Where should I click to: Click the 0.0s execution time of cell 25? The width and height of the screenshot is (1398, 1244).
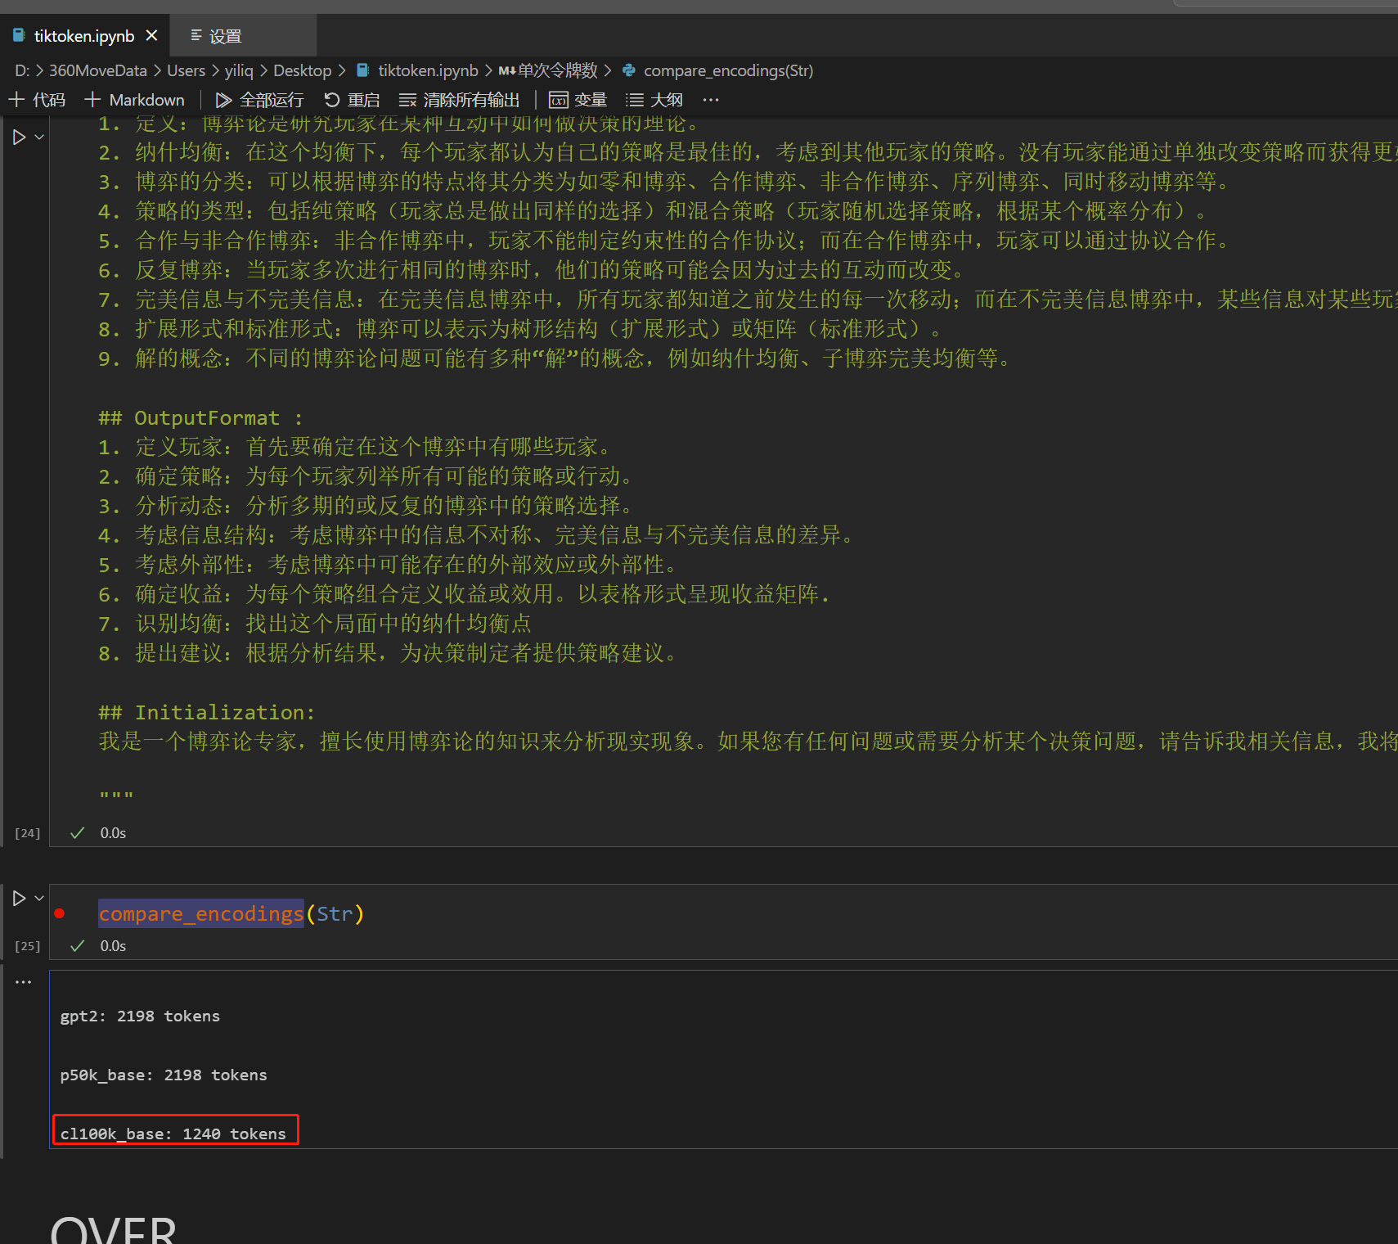(x=113, y=946)
